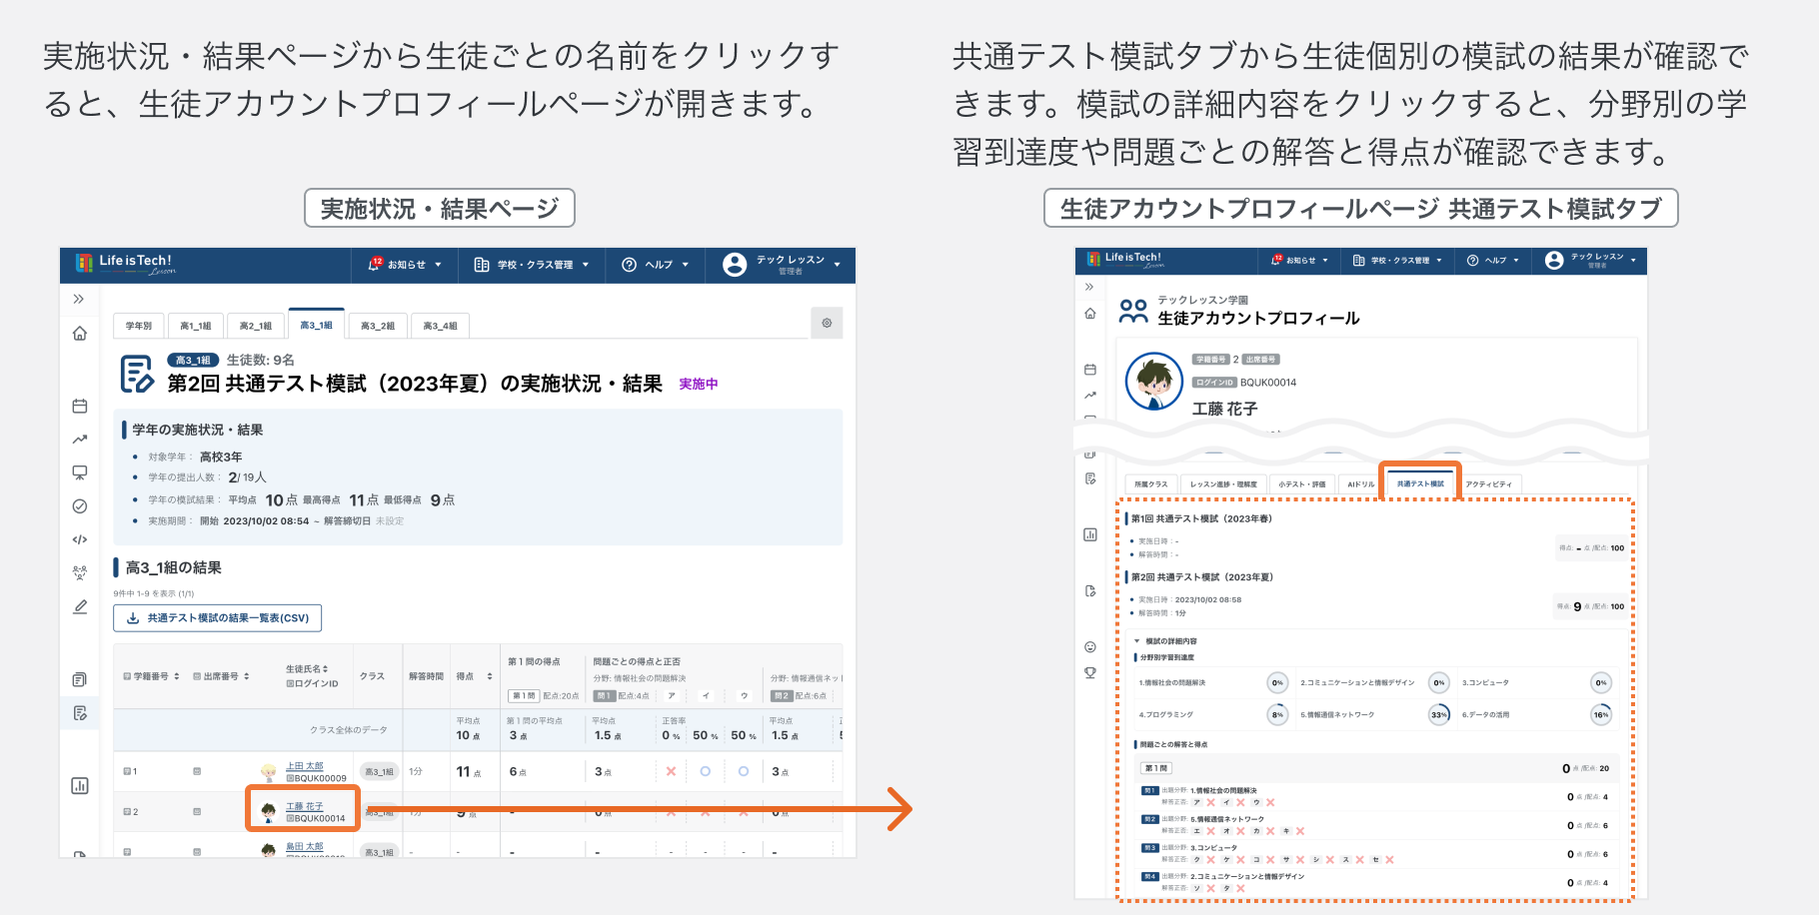Click the Life is Tech! logo in the results page window
The width and height of the screenshot is (1819, 915).
pos(126,264)
